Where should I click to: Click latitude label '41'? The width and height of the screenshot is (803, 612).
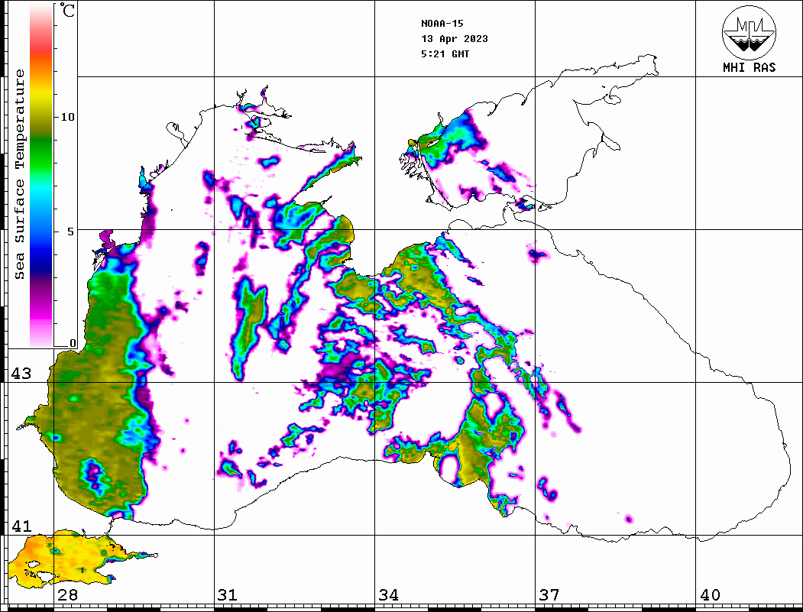(x=21, y=526)
